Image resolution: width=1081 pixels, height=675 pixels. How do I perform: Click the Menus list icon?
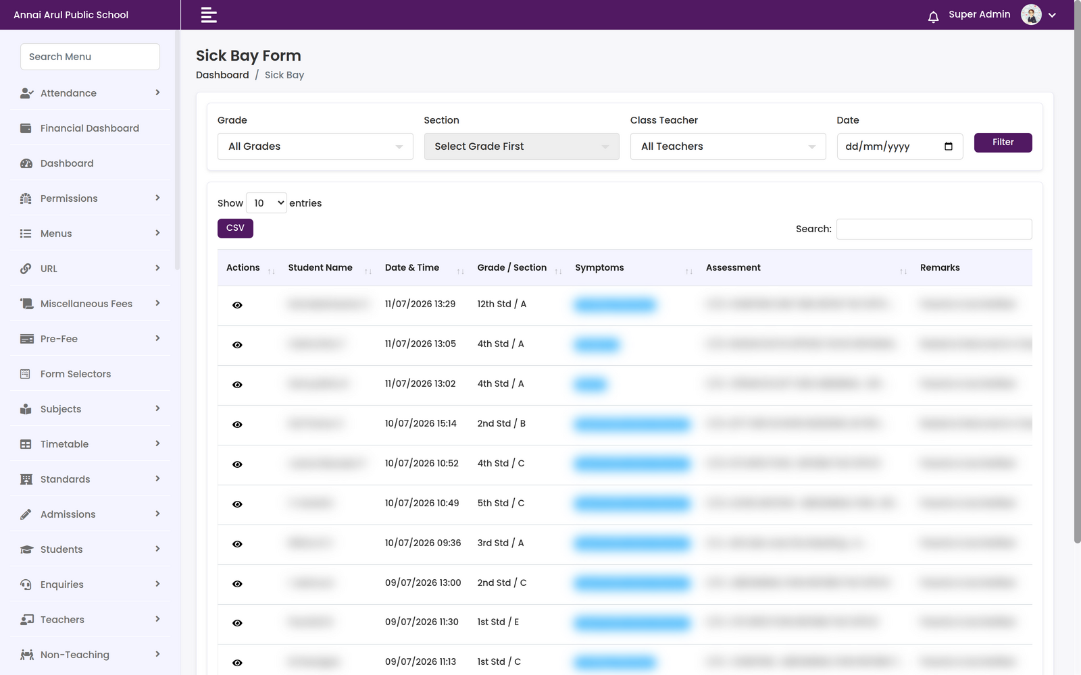point(26,234)
